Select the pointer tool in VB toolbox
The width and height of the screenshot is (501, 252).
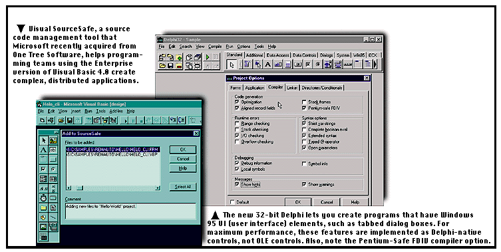(x=43, y=140)
